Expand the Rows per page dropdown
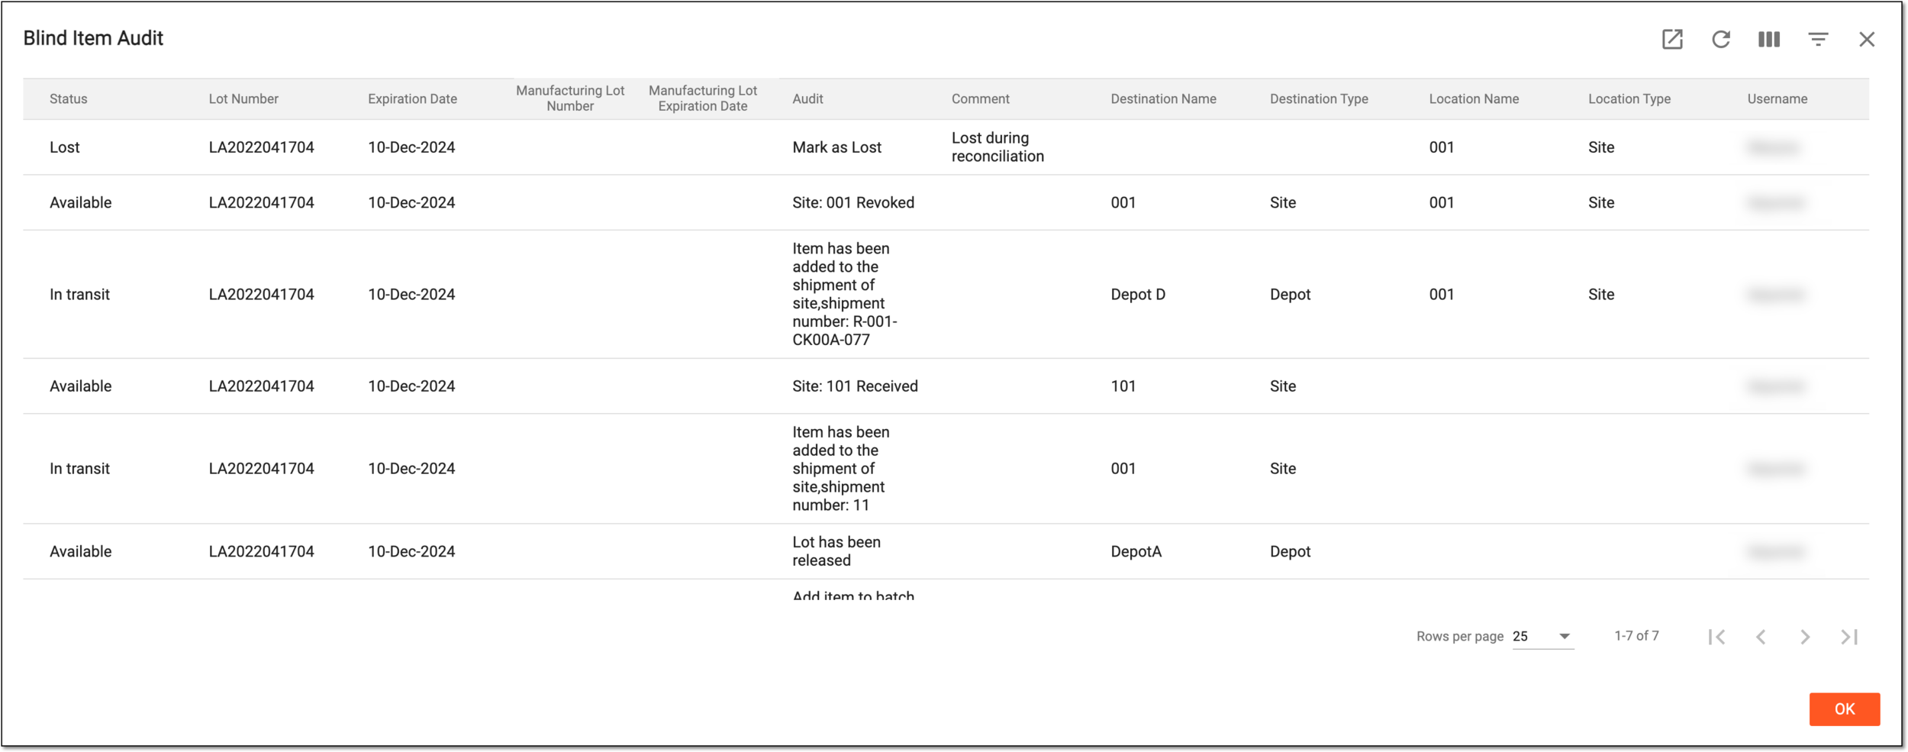Screen dimensions: 1908x752 [x=1542, y=637]
